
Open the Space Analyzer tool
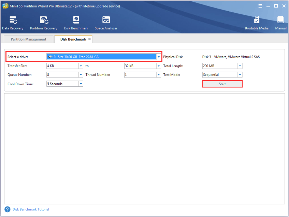click(x=106, y=23)
